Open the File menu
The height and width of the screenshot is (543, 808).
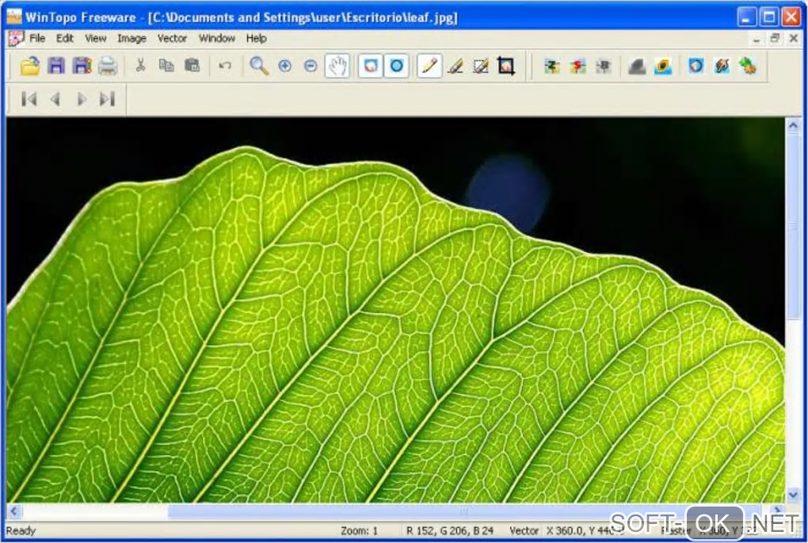tap(37, 38)
